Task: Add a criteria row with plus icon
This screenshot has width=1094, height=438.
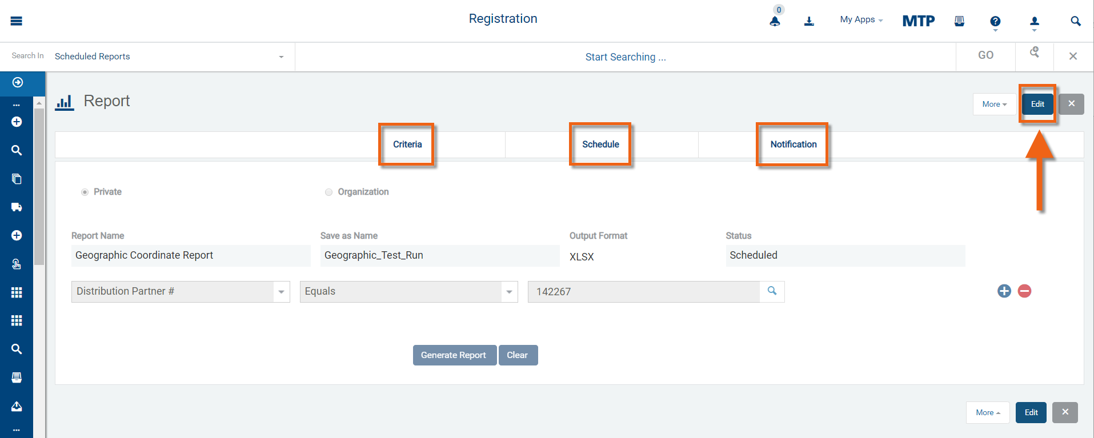Action: click(1004, 291)
